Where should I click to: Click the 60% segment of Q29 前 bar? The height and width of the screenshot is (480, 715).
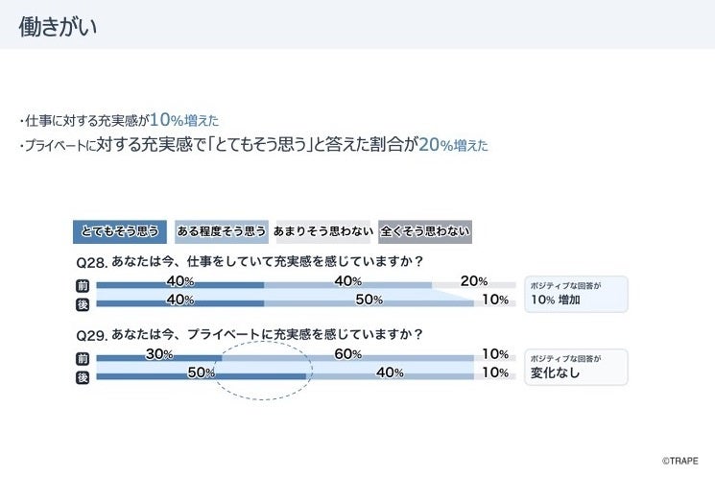[348, 356]
